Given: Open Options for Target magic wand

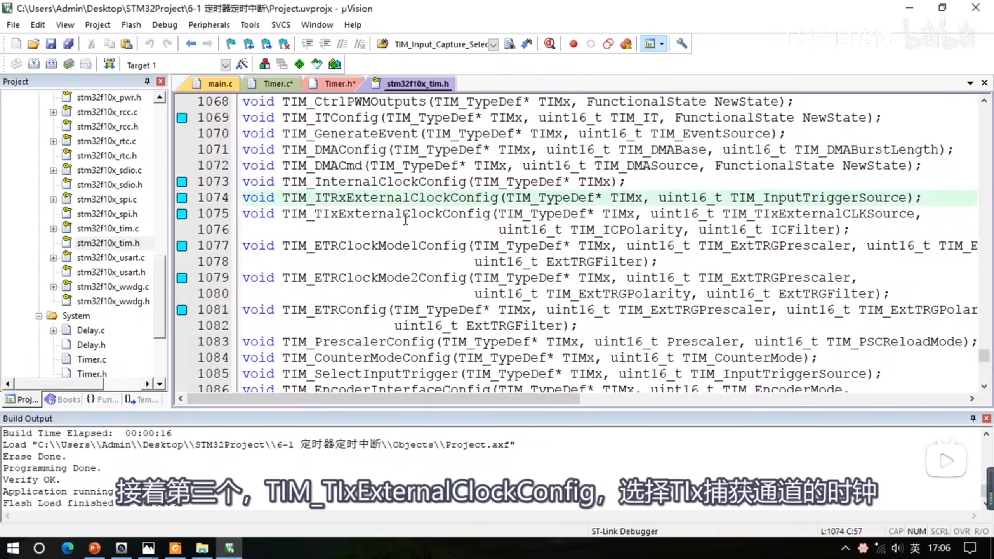Looking at the screenshot, I should point(242,64).
